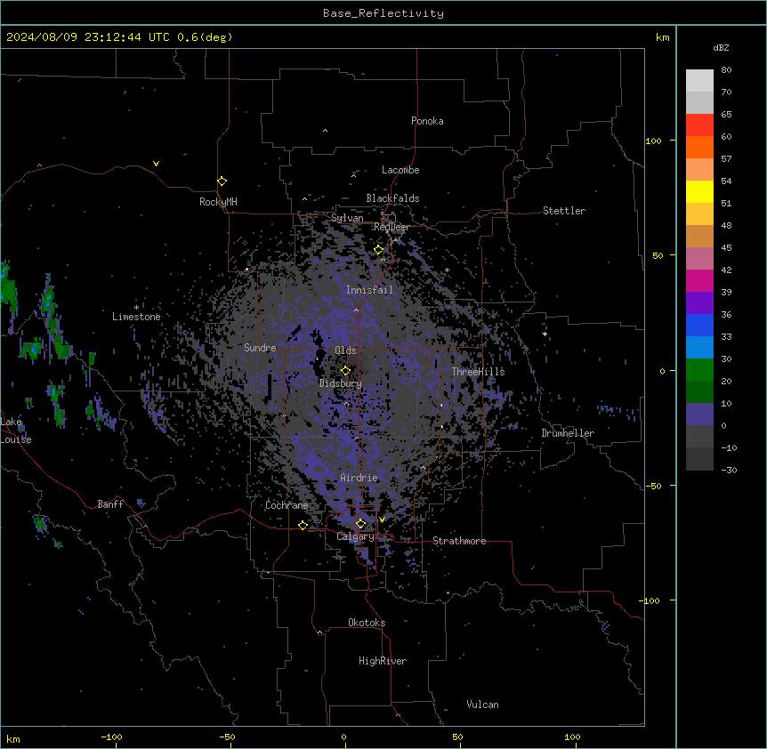Click the Ponoka city label
This screenshot has width=767, height=749.
pos(427,121)
